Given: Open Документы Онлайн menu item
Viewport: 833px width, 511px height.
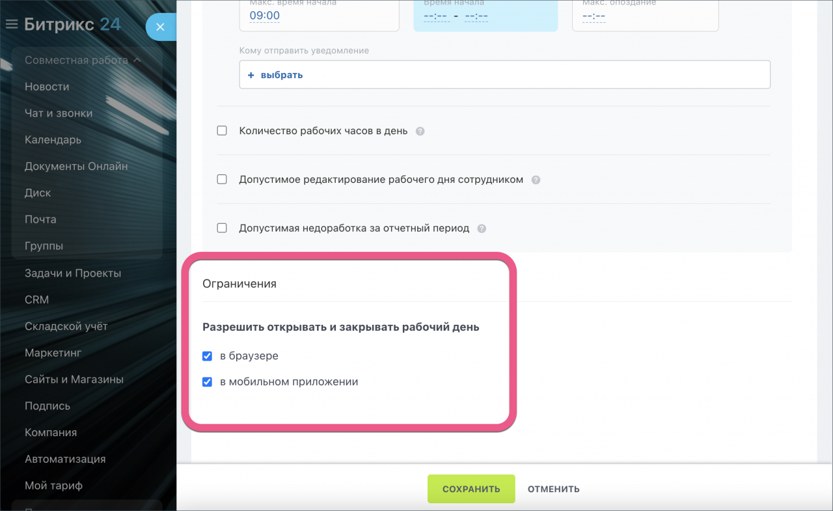Looking at the screenshot, I should [x=76, y=167].
